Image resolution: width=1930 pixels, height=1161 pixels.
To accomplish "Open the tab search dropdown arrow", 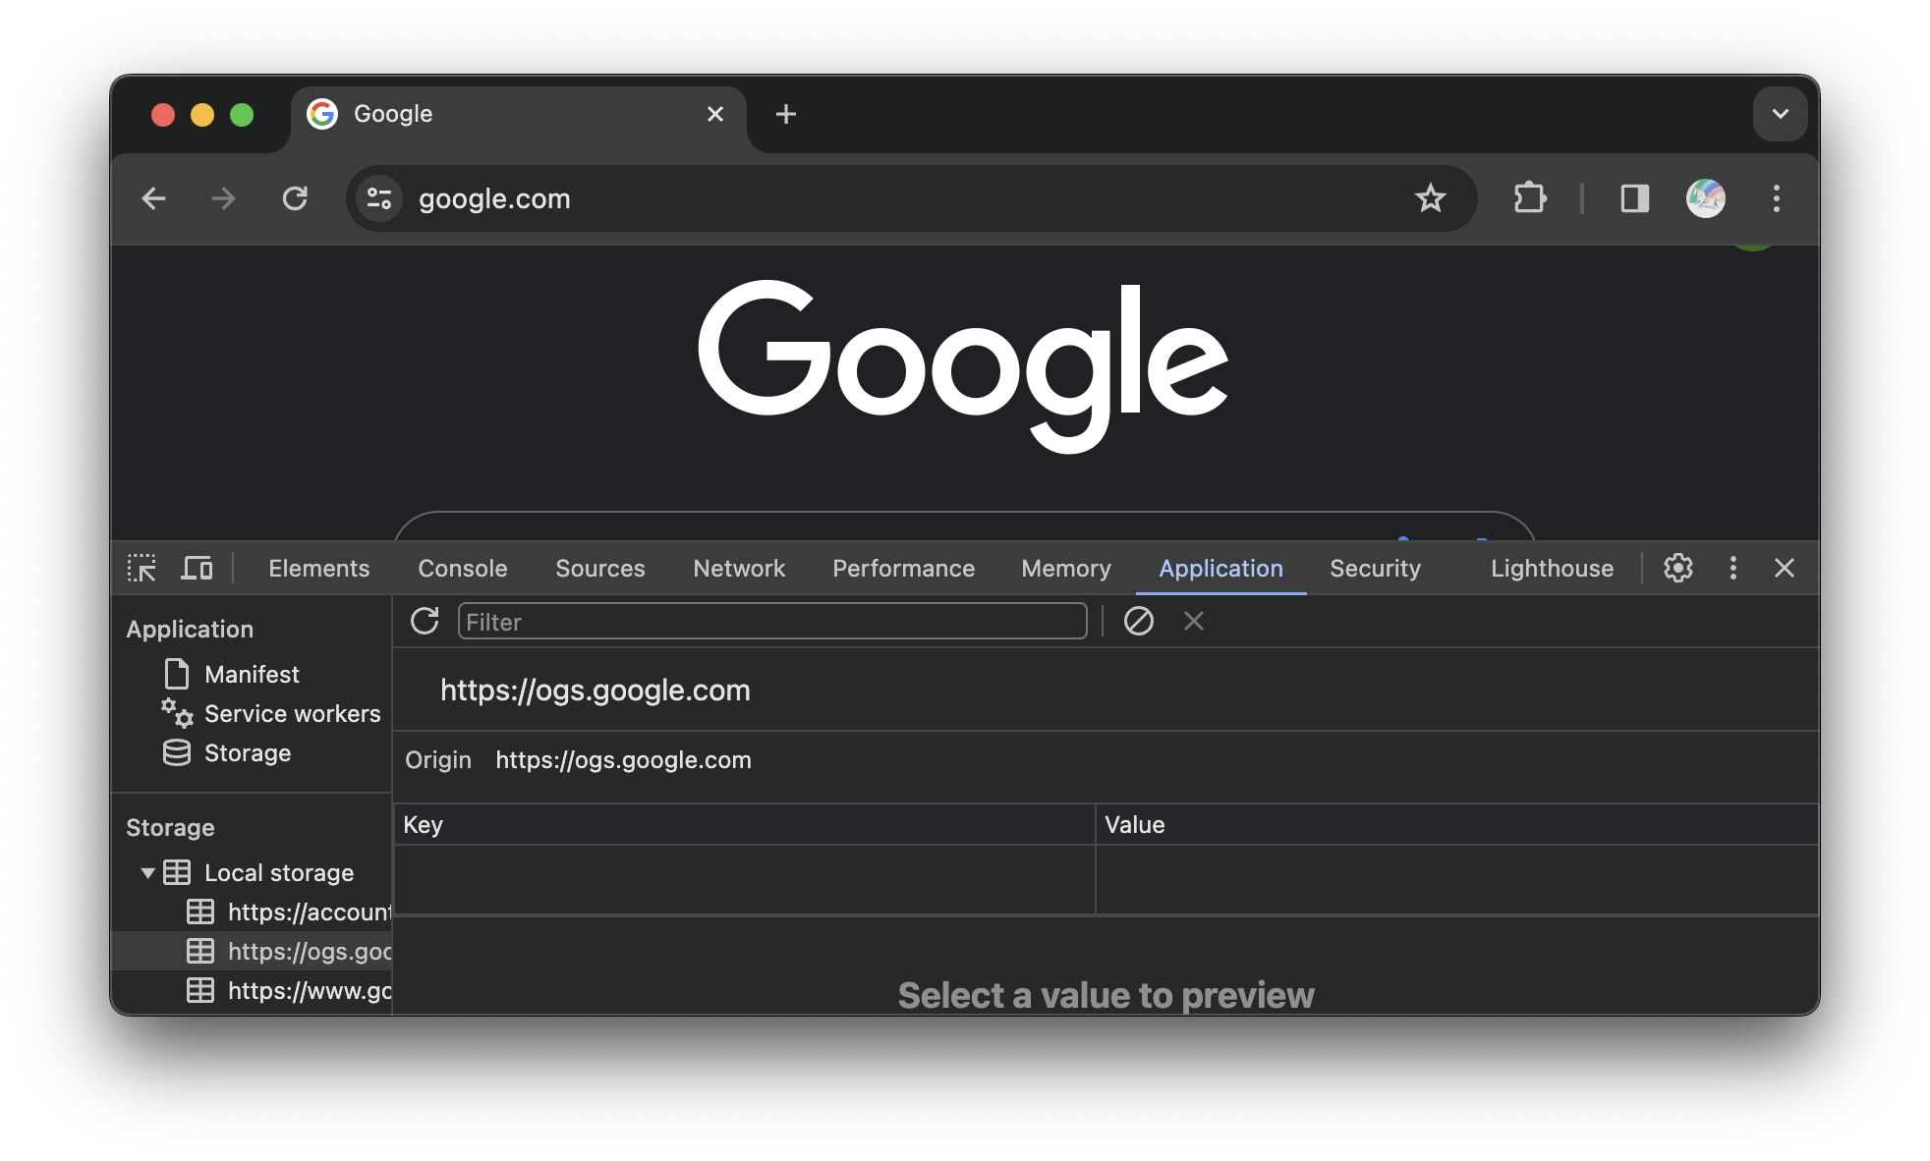I will pos(1780,114).
